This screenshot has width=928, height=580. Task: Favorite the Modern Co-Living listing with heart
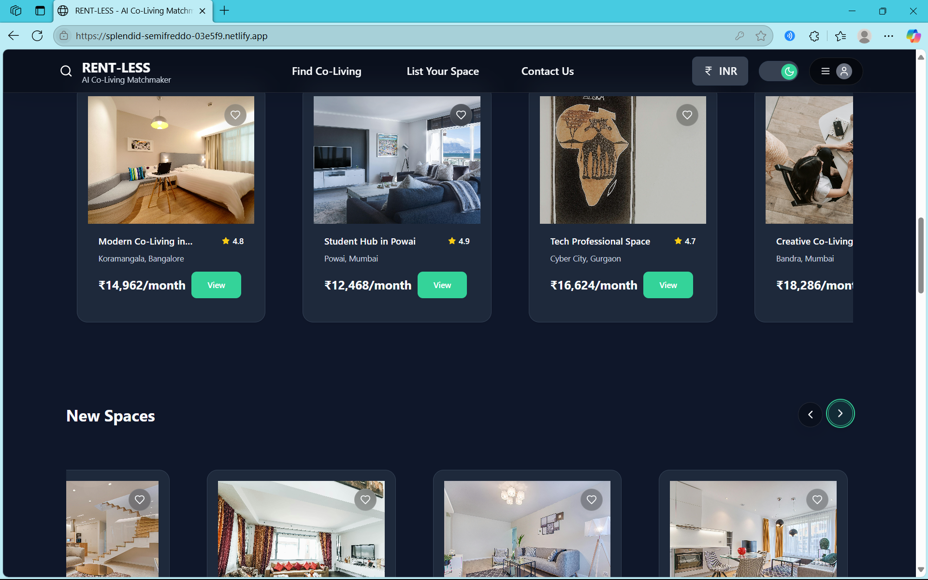pyautogui.click(x=235, y=115)
